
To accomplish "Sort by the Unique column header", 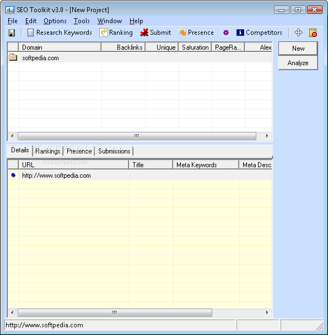I will (x=162, y=47).
